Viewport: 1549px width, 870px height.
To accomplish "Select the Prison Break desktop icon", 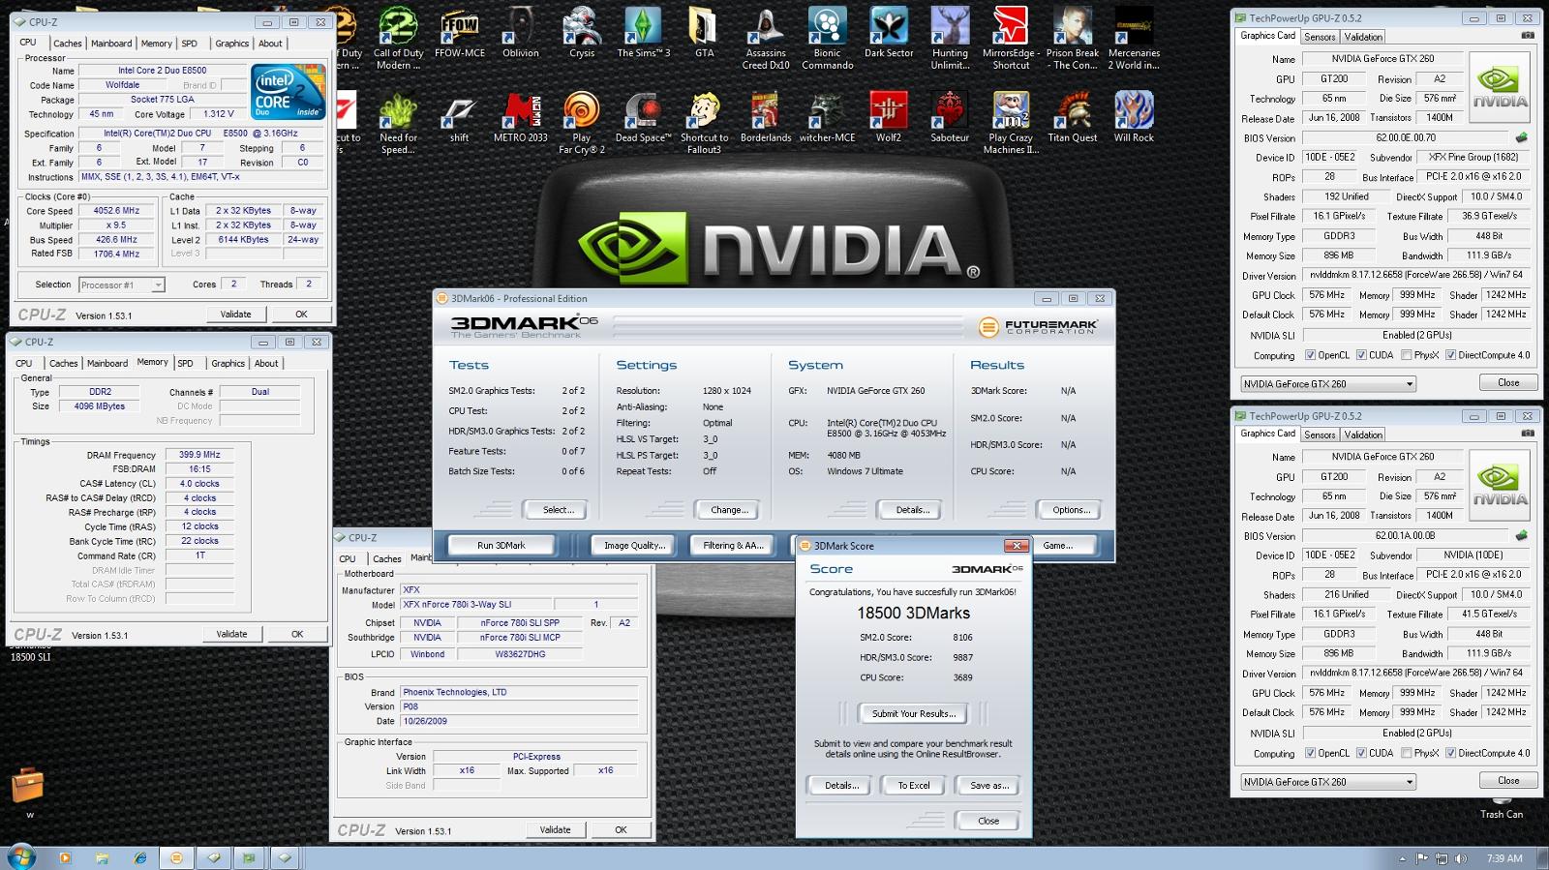I will coord(1073,38).
